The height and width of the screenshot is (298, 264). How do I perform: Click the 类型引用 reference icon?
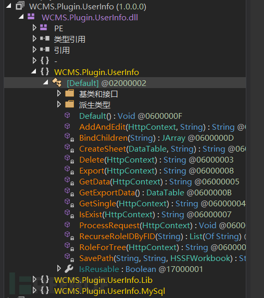45,39
